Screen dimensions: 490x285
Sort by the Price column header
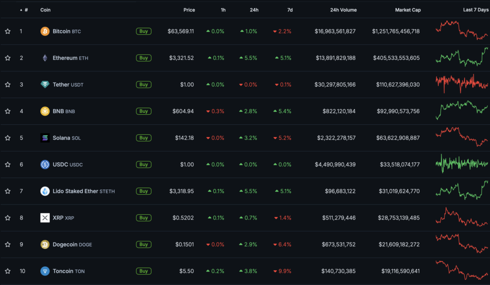click(189, 10)
